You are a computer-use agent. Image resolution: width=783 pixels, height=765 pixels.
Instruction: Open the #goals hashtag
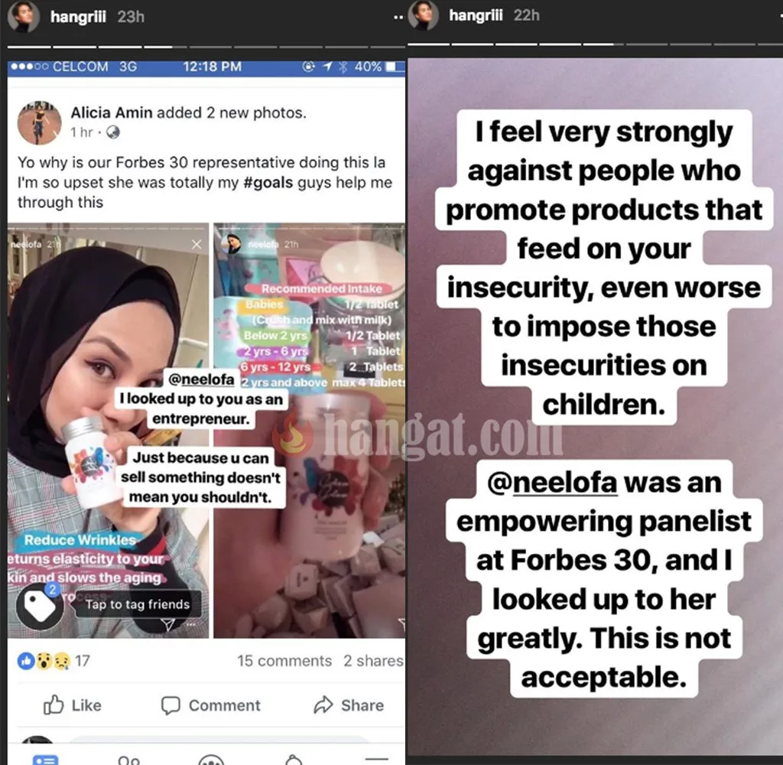pos(268,182)
